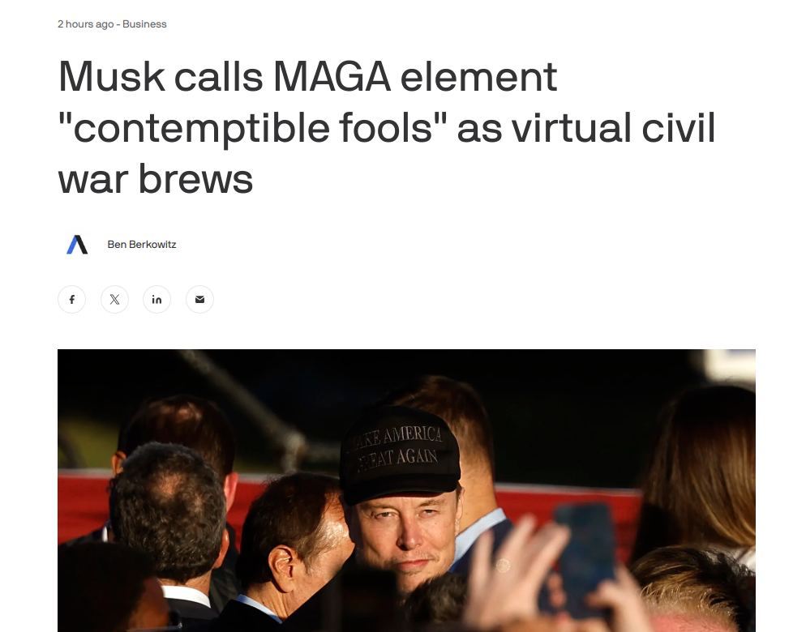This screenshot has width=806, height=632.
Task: Click the "2 hours ago" timestamp
Action: coord(85,24)
